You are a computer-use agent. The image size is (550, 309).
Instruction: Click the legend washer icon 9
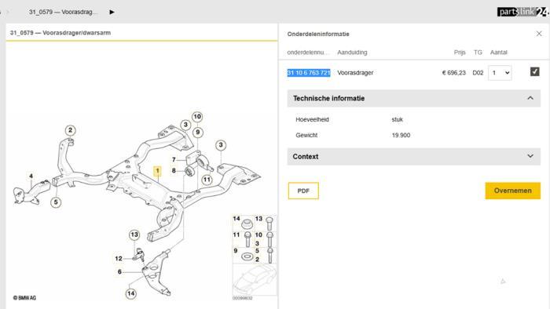click(247, 256)
